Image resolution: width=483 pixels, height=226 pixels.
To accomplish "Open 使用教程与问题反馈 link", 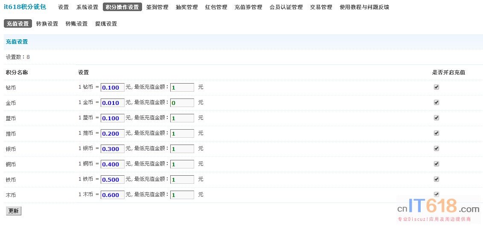I will point(364,7).
